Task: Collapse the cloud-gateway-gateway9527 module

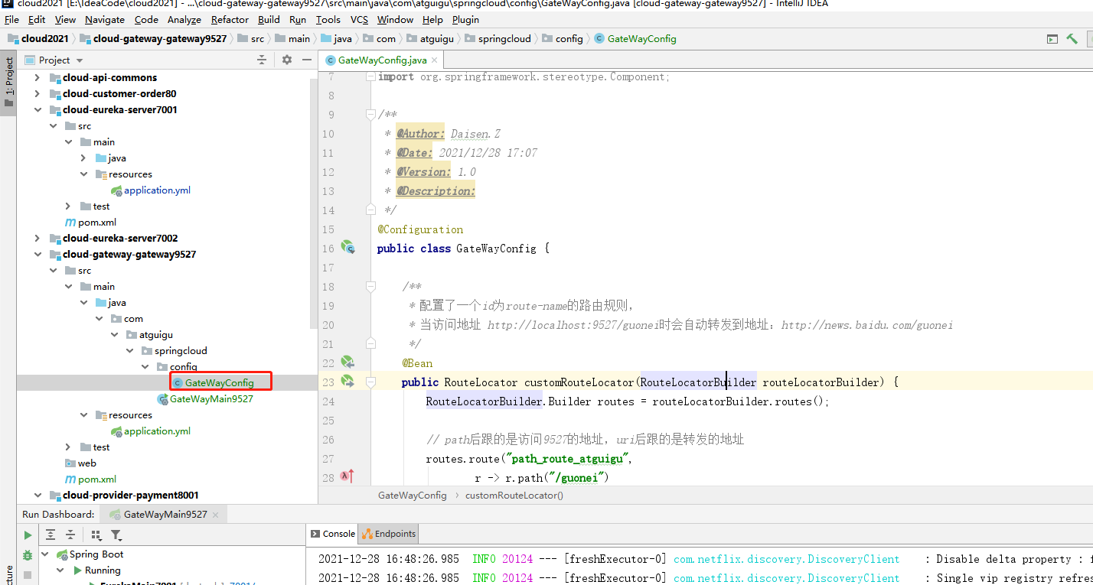Action: point(37,254)
